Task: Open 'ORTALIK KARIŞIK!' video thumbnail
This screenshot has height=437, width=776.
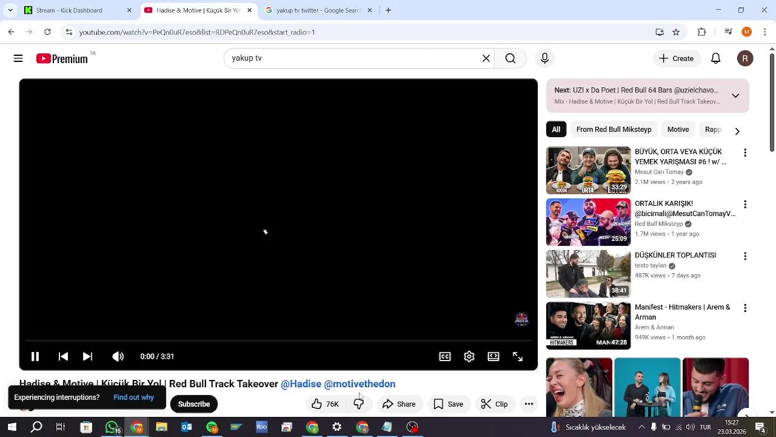Action: point(588,222)
